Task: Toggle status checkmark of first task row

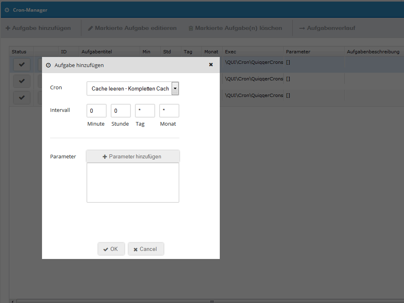Action: pyautogui.click(x=22, y=64)
